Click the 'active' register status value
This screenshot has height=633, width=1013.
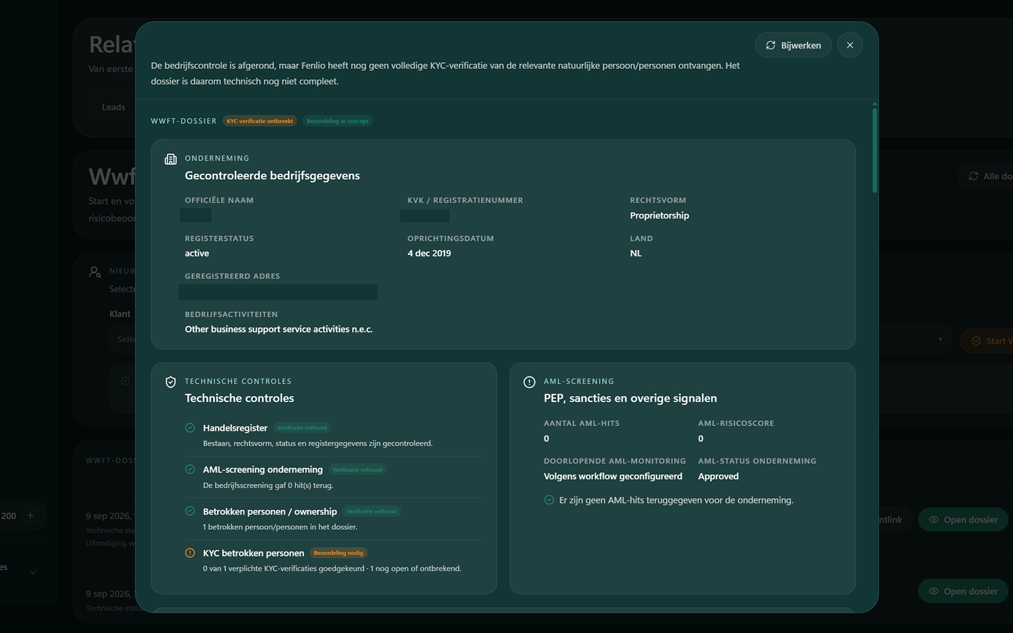[x=197, y=253]
